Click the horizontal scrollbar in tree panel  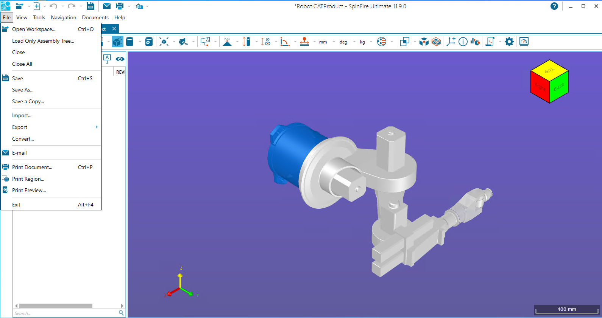pyautogui.click(x=56, y=306)
